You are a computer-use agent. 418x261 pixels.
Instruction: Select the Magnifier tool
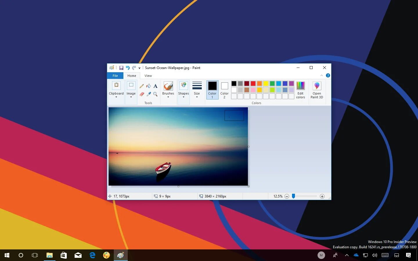pyautogui.click(x=155, y=94)
